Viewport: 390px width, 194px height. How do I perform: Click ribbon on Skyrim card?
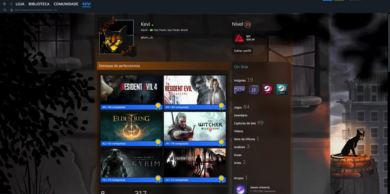(x=158, y=179)
